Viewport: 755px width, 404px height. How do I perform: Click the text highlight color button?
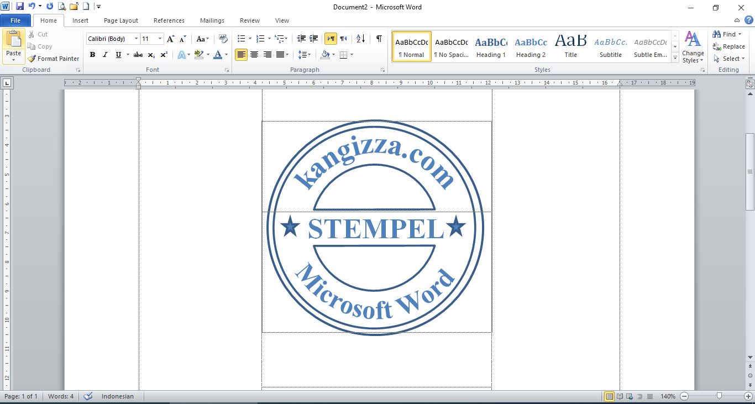pos(199,55)
